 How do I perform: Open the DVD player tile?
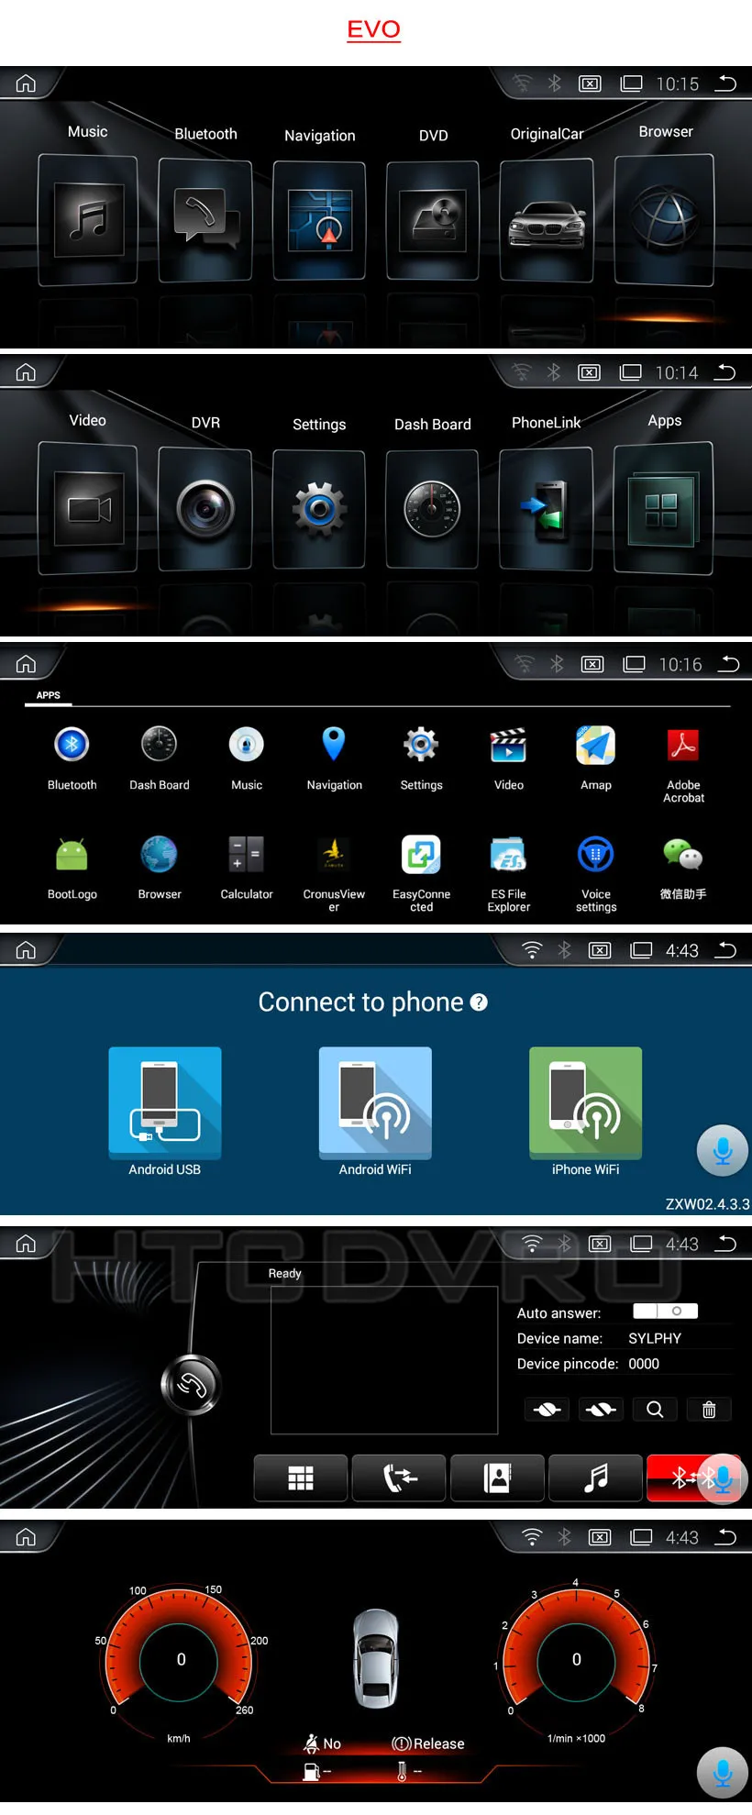[433, 221]
